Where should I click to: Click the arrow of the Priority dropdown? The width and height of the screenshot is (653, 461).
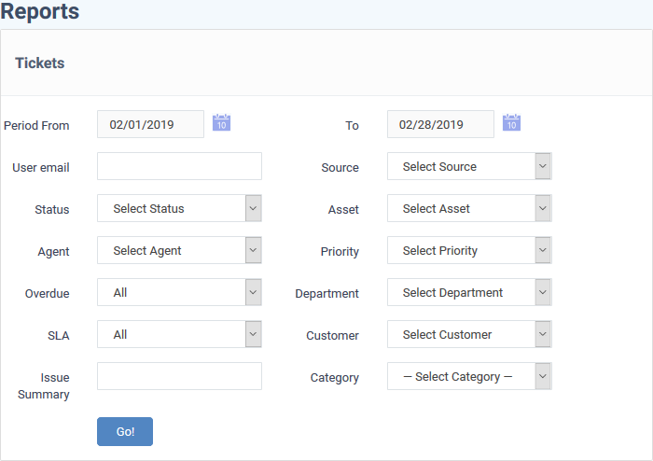543,250
